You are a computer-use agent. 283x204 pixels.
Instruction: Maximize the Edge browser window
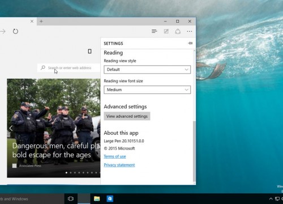tap(178, 21)
